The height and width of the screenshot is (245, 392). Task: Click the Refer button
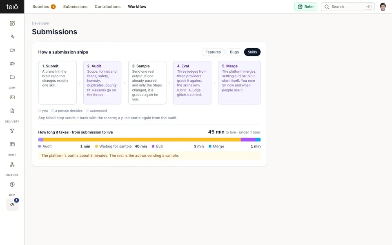pyautogui.click(x=305, y=7)
